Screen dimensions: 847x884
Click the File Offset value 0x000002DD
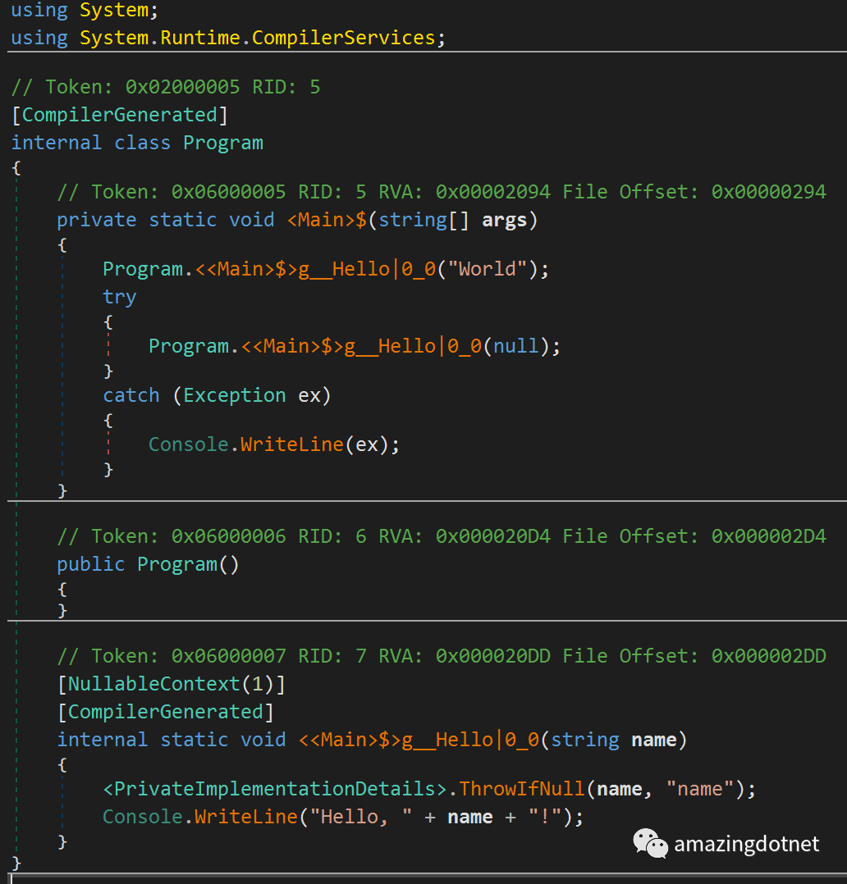click(768, 656)
